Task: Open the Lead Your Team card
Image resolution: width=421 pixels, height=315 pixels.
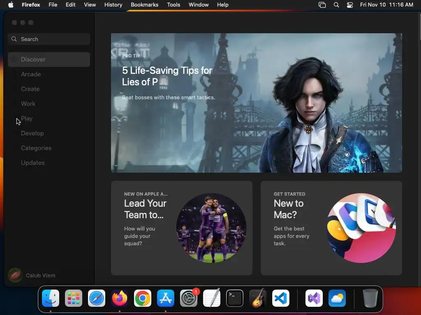Action: click(x=181, y=228)
